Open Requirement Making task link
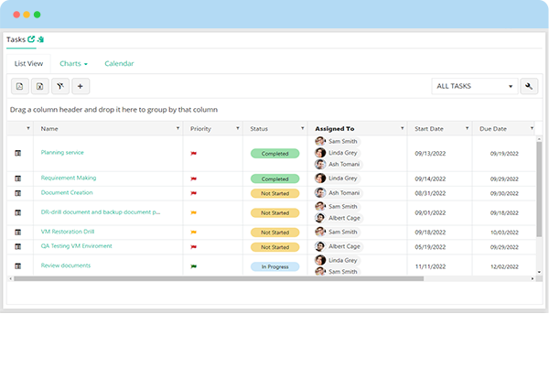The height and width of the screenshot is (379, 549). [x=69, y=178]
